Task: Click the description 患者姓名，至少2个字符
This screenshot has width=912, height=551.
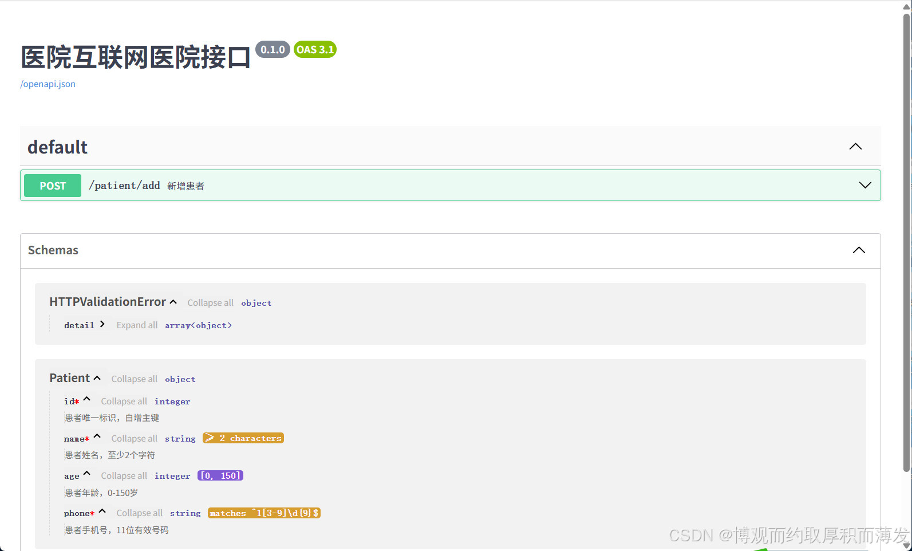Action: point(110,455)
